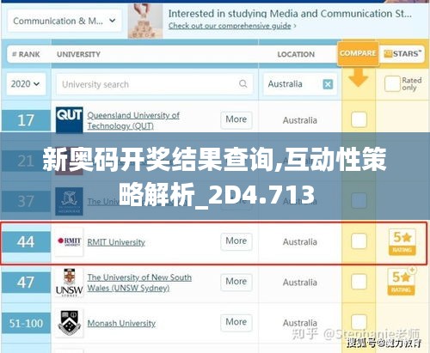Click RMIT's 5-star rating badge
This screenshot has width=430, height=353.
pyautogui.click(x=402, y=241)
